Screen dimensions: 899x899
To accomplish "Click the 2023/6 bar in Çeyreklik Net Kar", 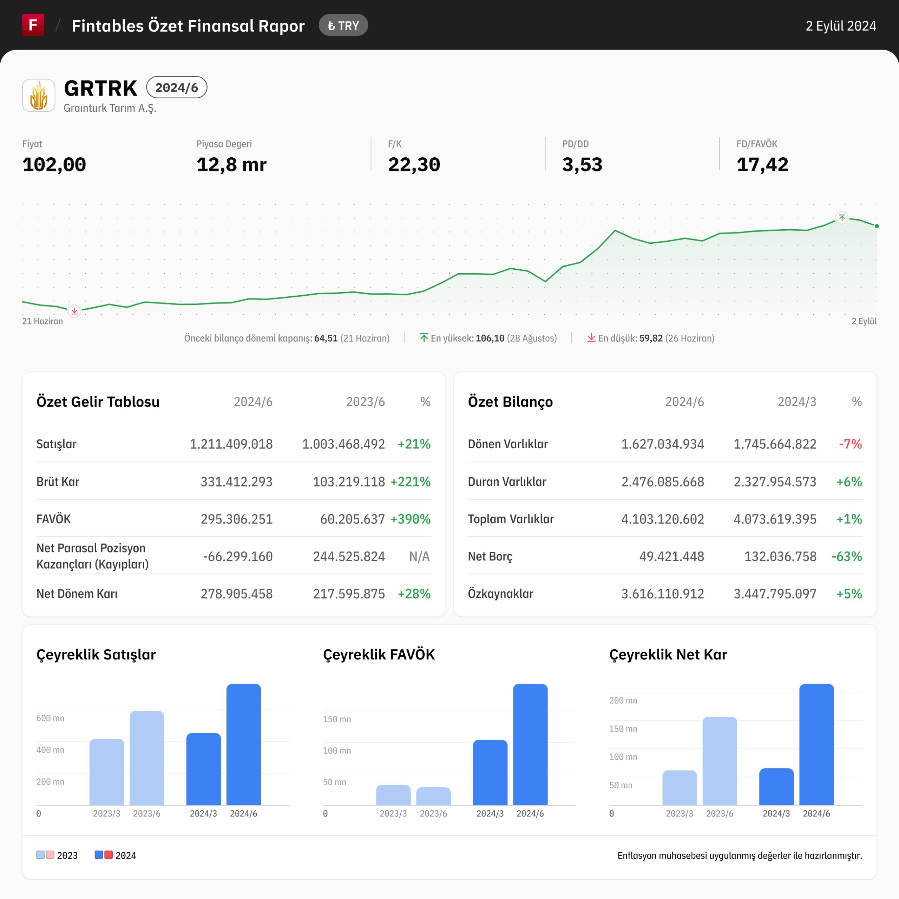I will (x=720, y=761).
